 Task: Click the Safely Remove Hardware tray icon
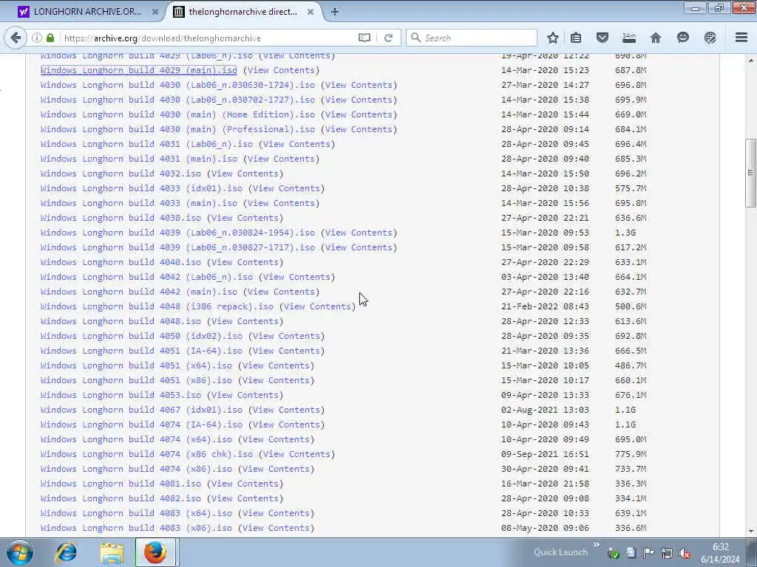tap(614, 554)
